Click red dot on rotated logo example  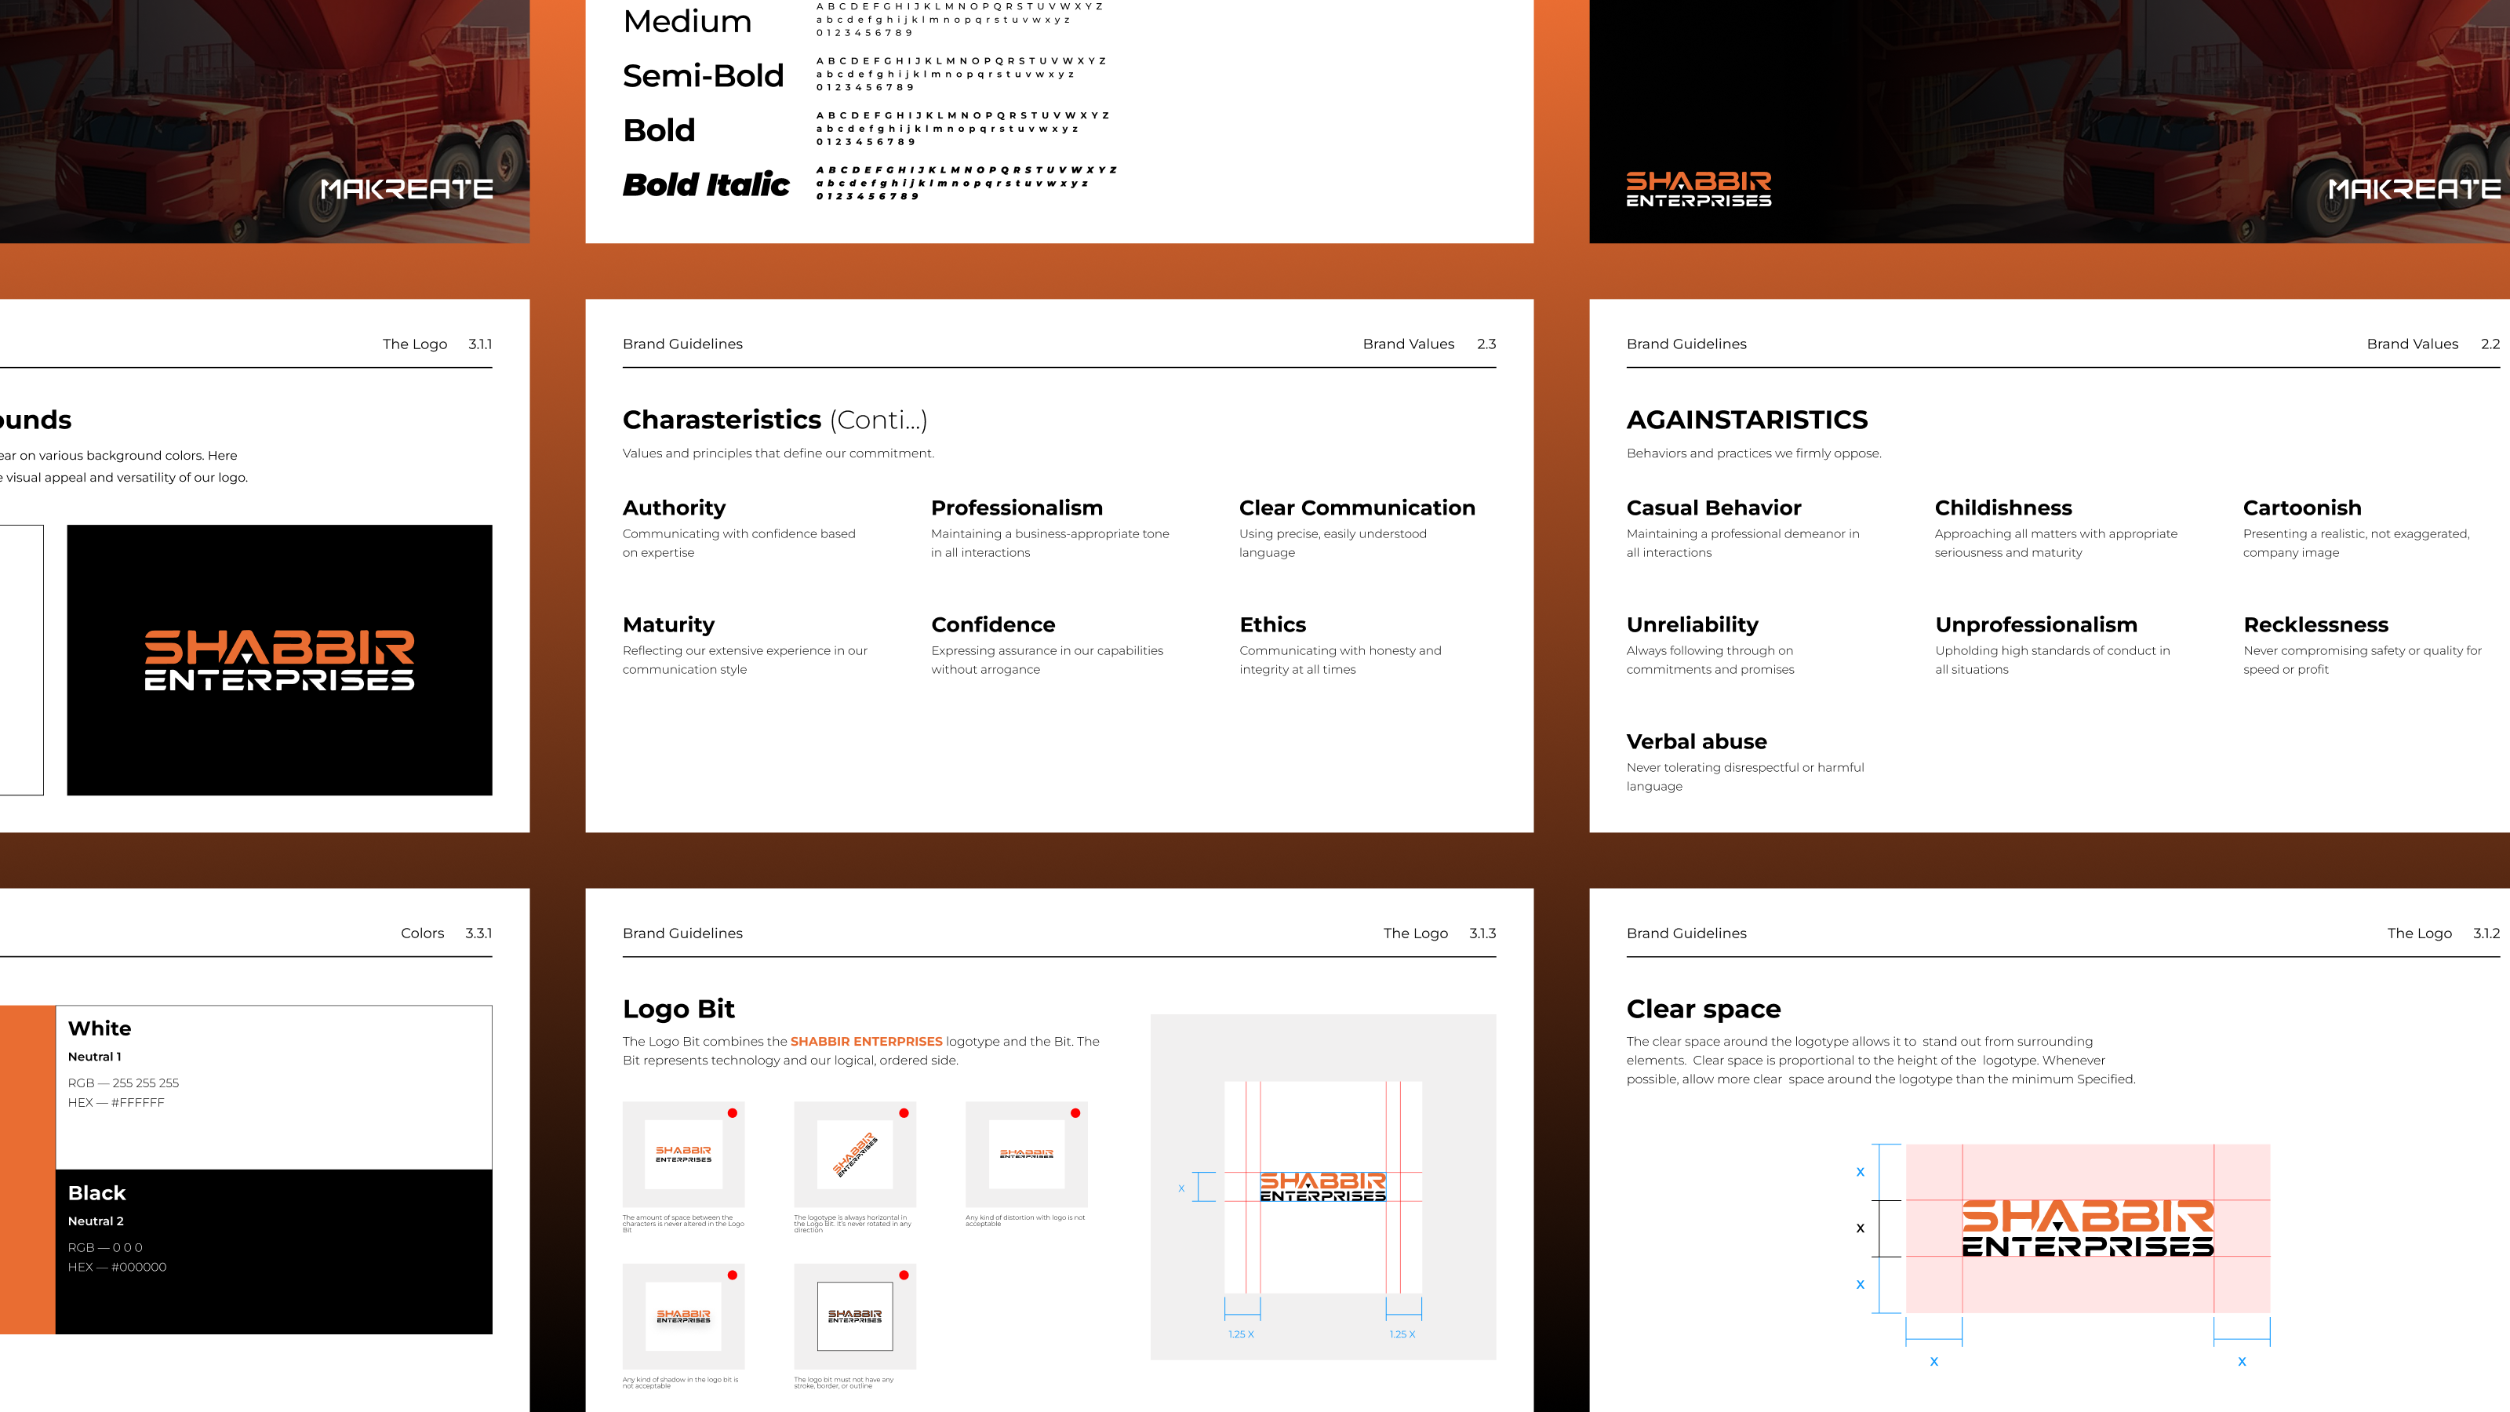(x=904, y=1113)
